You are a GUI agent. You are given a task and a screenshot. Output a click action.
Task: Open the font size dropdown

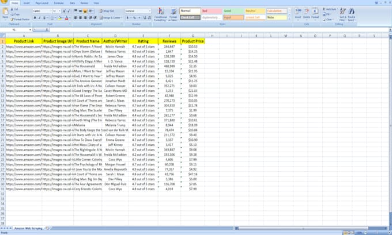tap(59, 11)
